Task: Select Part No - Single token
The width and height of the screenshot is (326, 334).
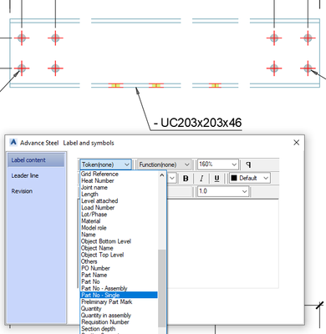Action: pos(119,295)
